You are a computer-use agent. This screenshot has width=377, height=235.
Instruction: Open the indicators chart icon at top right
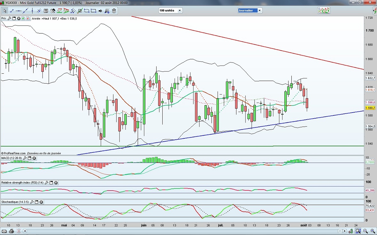pos(323,11)
